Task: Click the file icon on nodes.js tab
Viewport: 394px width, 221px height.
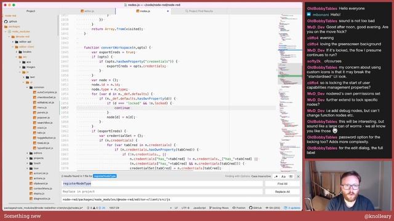Action: pyautogui.click(x=138, y=11)
